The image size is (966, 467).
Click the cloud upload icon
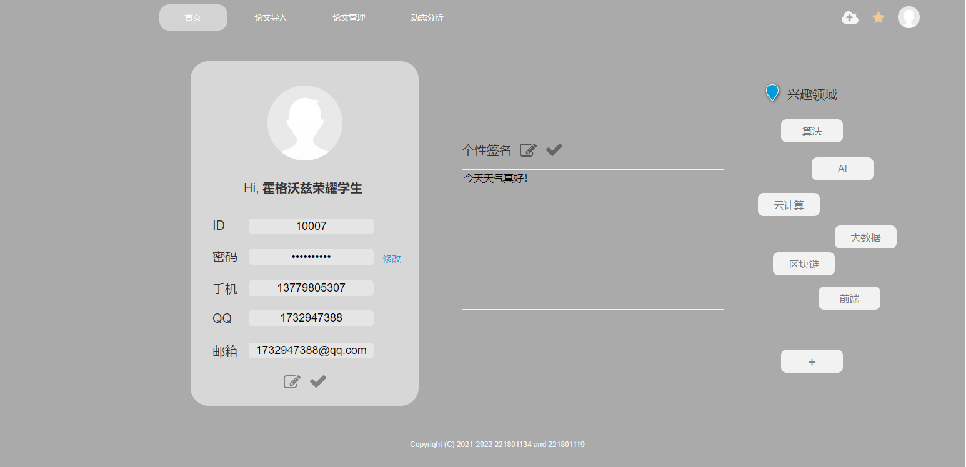coord(850,17)
